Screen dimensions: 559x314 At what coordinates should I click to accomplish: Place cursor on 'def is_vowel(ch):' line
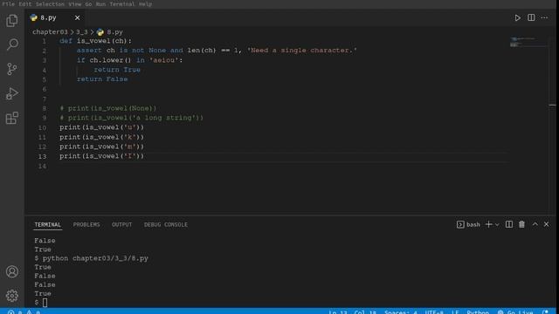pos(95,41)
